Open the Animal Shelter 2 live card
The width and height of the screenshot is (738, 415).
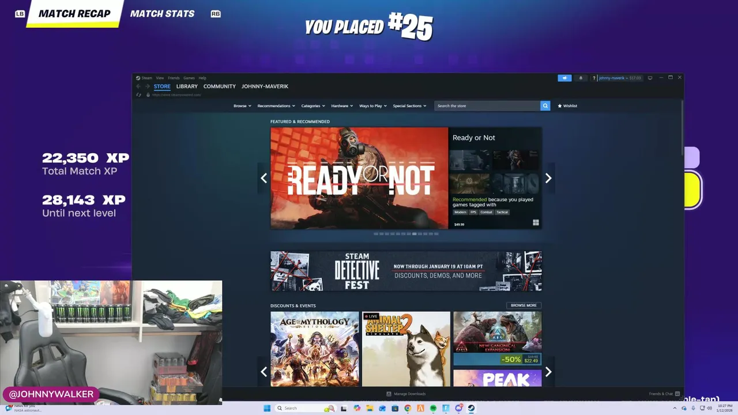406,349
